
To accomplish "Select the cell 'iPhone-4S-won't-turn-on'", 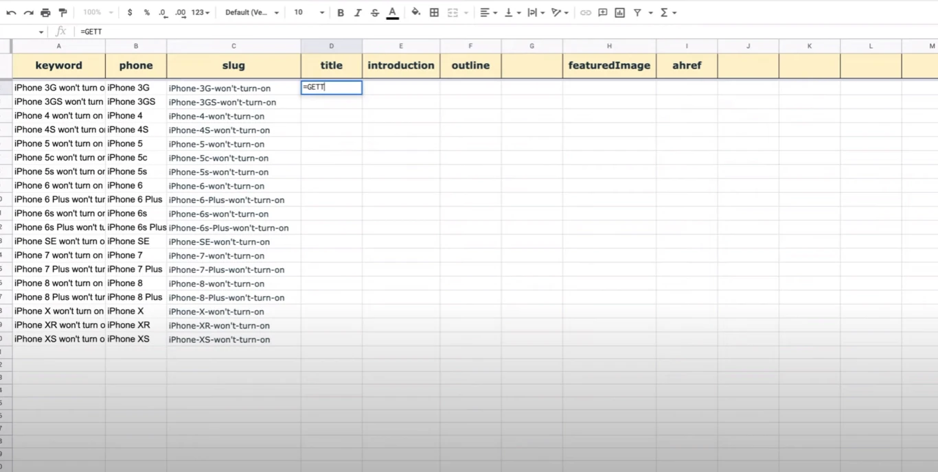I will (233, 130).
